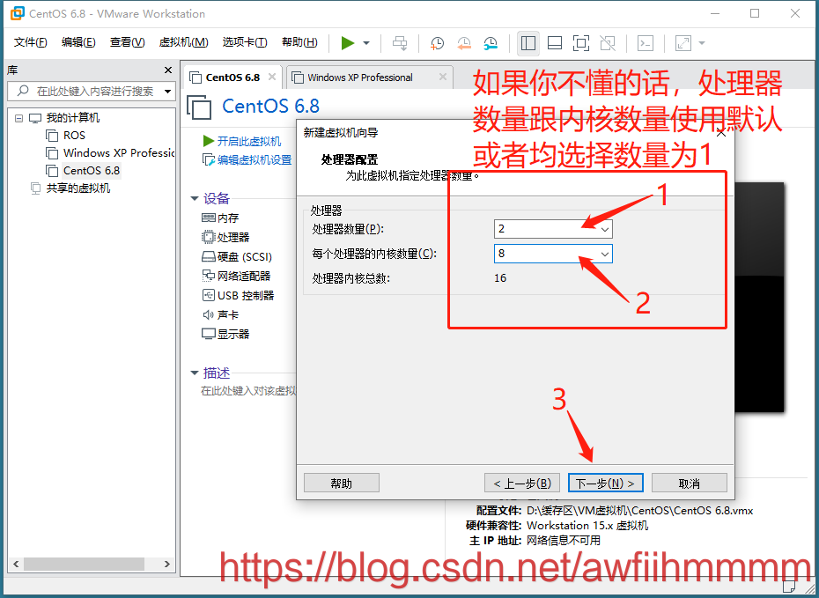Select the 网络适配器 device entry
The height and width of the screenshot is (598, 819).
[236, 276]
